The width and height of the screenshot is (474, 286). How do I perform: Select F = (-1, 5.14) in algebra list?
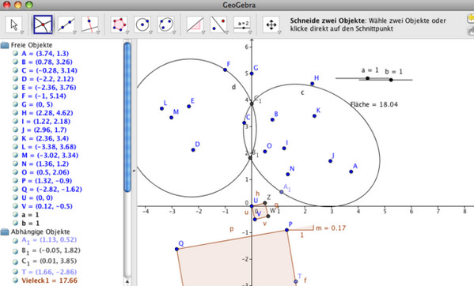(44, 96)
